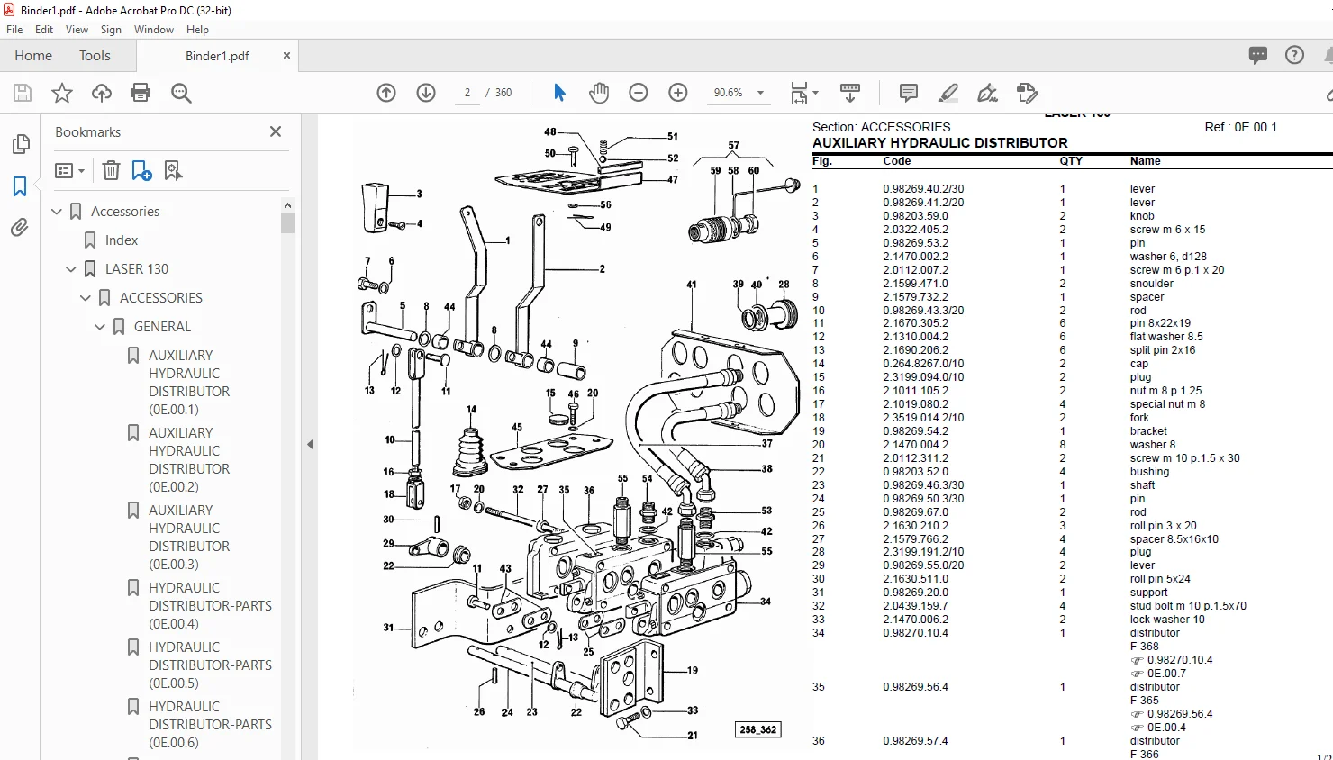Open the File menu

coord(14,30)
